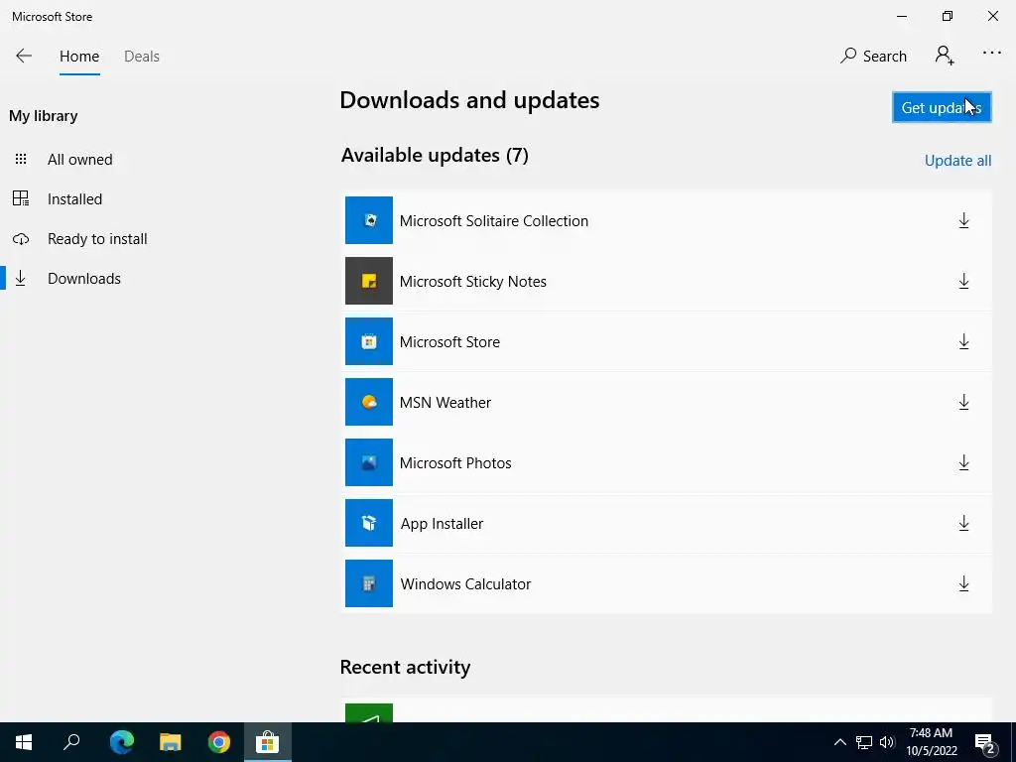The height and width of the screenshot is (762, 1016).
Task: Click the Installed sidebar icon
Action: pos(21,198)
